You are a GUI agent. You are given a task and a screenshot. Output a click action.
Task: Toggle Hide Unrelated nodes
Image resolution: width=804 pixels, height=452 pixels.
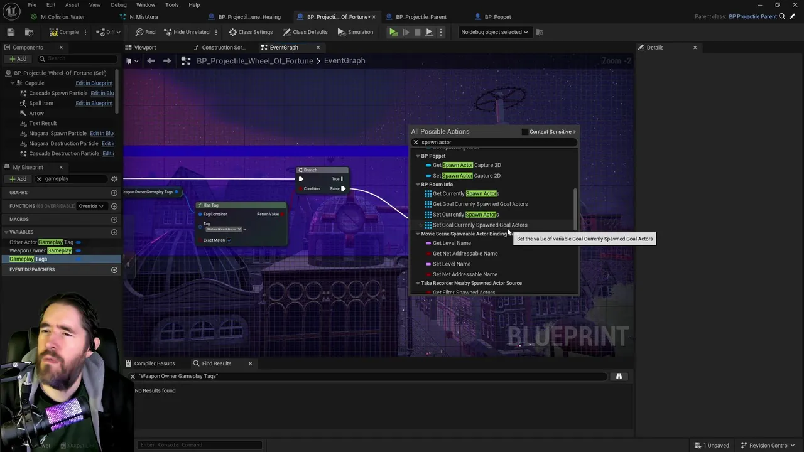coord(187,32)
